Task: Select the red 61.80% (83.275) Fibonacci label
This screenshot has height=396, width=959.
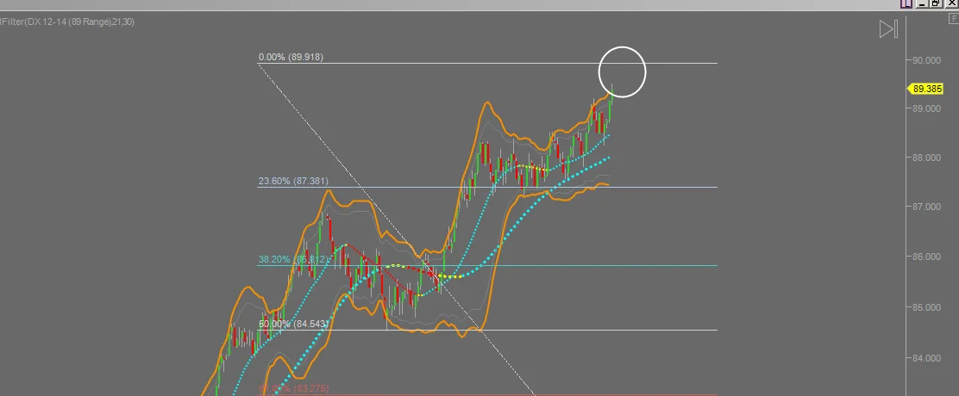Action: click(293, 388)
